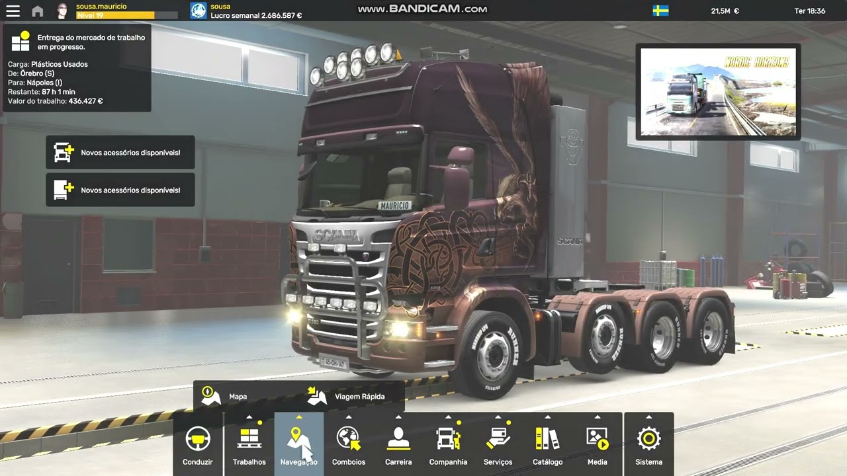Image resolution: width=847 pixels, height=476 pixels.
Task: Open the new trailer accessories notification
Action: (120, 190)
